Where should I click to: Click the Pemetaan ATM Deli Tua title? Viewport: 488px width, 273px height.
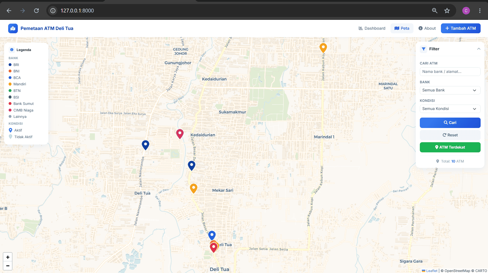coord(47,28)
